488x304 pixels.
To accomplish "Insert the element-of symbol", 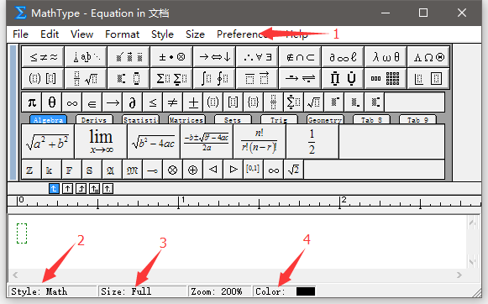I will pyautogui.click(x=92, y=102).
